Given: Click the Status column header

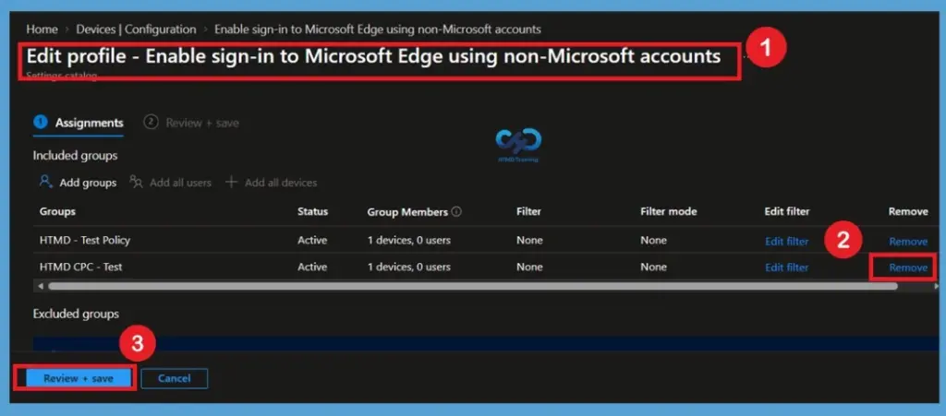Looking at the screenshot, I should [x=312, y=211].
